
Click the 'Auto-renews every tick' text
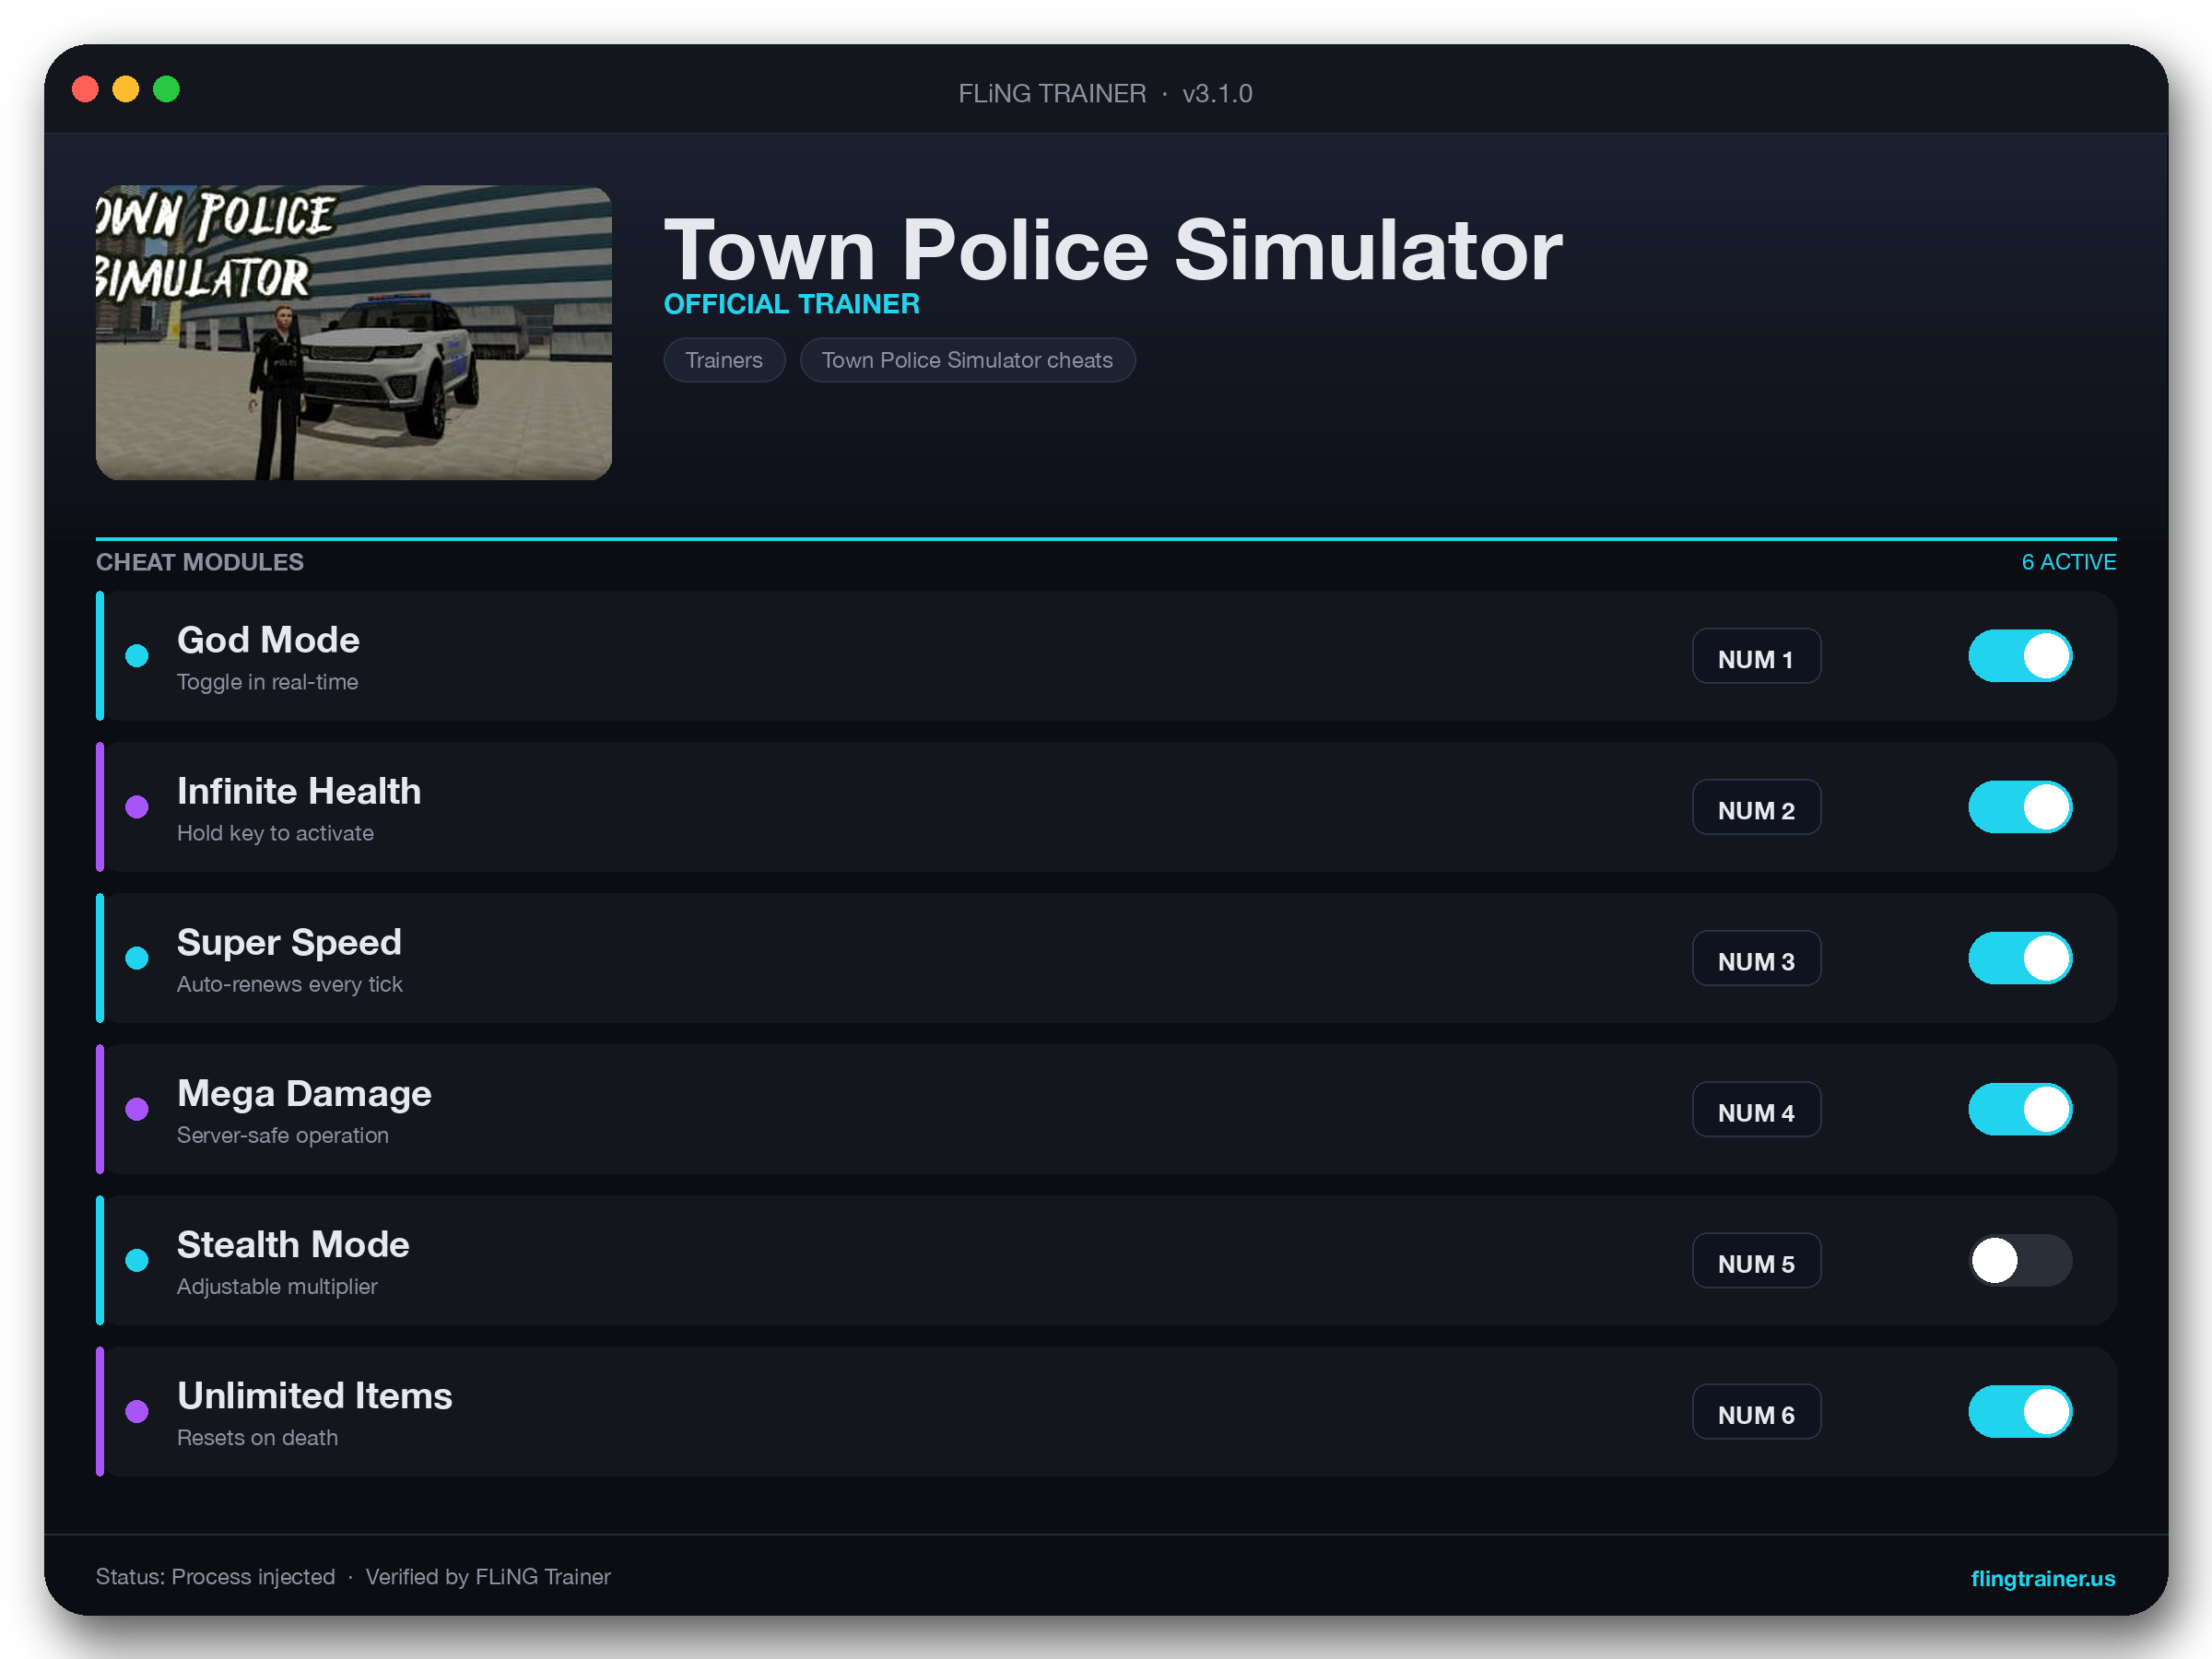coord(289,984)
